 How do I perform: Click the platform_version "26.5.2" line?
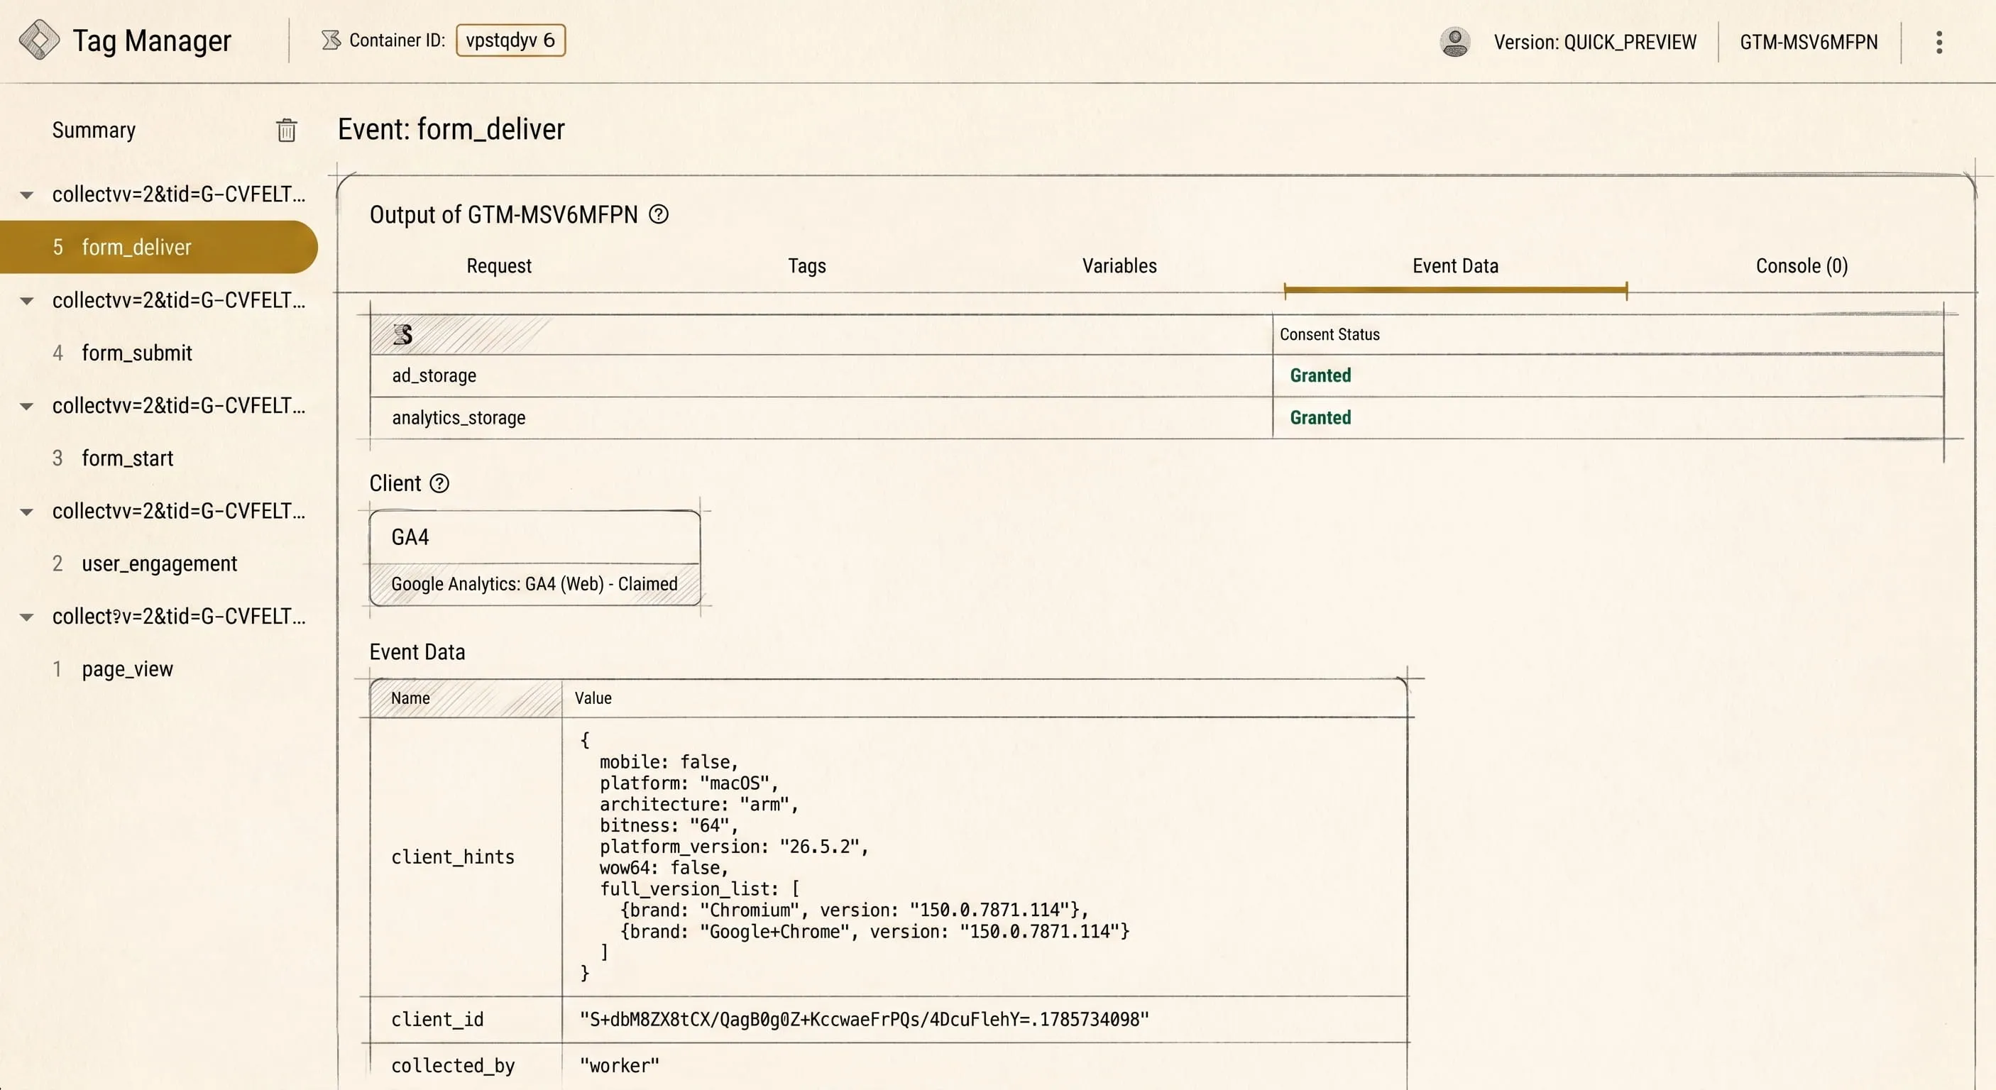[x=734, y=847]
